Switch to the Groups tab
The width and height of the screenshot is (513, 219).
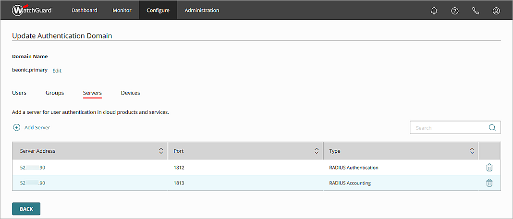[55, 93]
